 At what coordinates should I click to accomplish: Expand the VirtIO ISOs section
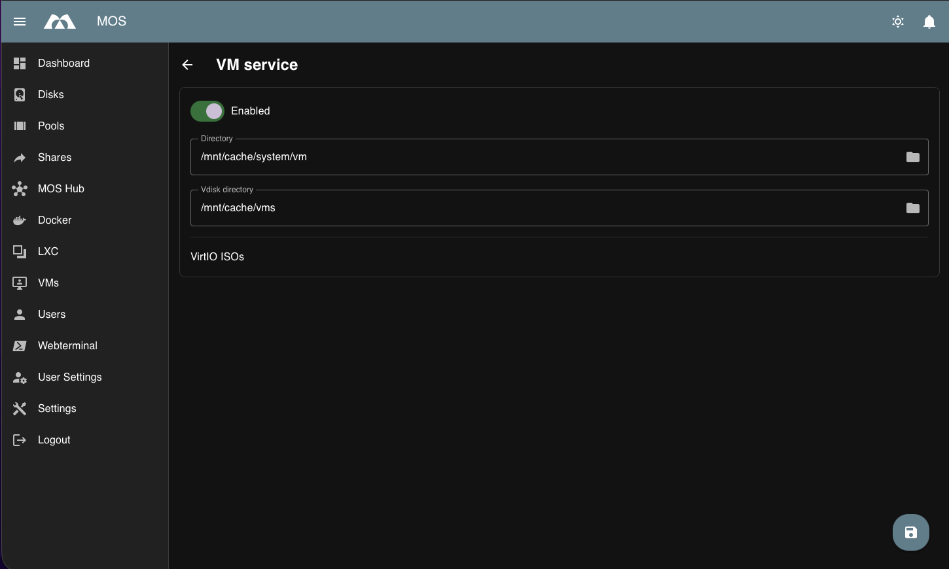tap(217, 256)
